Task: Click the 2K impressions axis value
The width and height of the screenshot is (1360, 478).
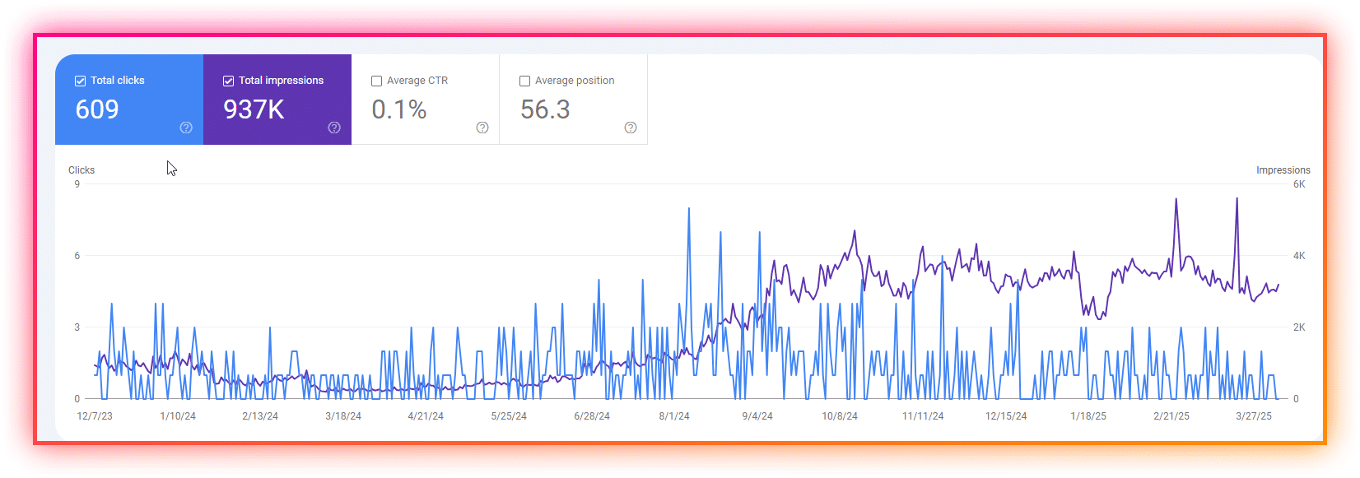Action: (1299, 327)
